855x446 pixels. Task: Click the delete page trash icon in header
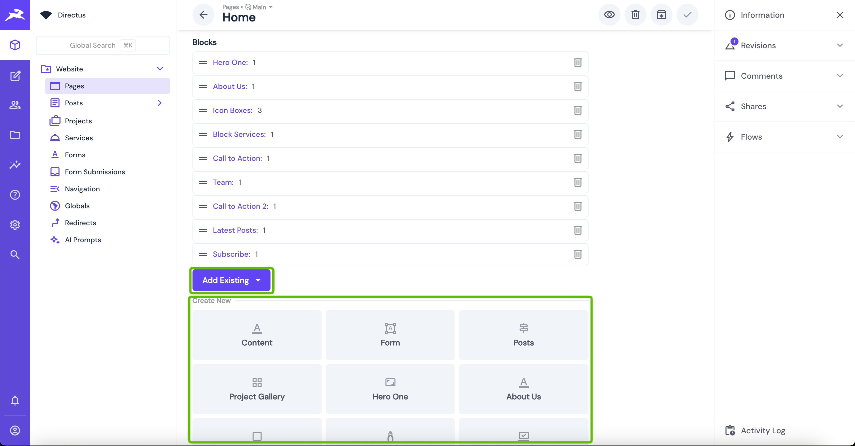(635, 14)
